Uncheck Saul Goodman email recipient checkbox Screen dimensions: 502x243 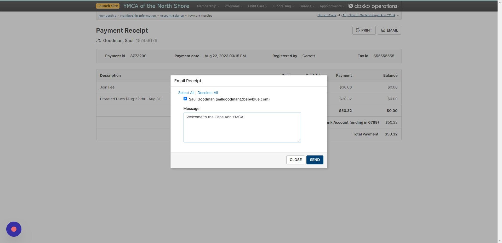pyautogui.click(x=185, y=99)
